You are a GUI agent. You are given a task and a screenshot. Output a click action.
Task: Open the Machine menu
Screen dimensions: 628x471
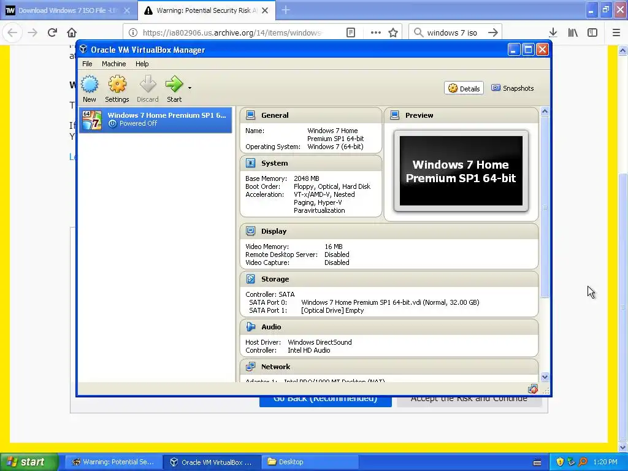point(113,64)
